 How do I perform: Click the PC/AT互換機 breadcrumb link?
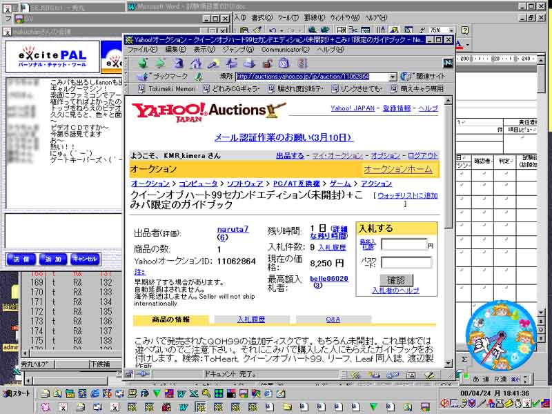click(297, 184)
